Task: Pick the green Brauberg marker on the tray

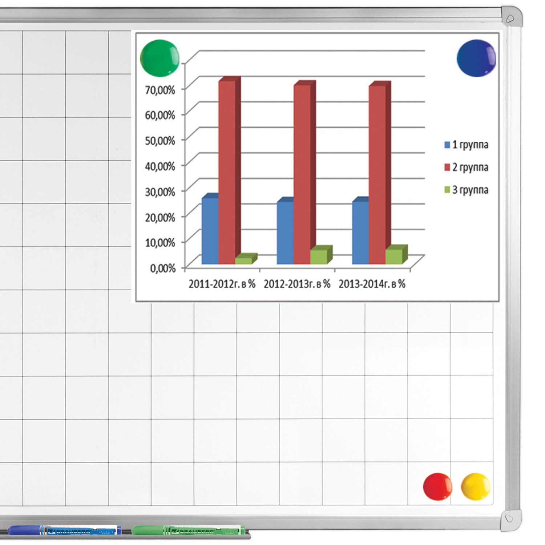Action: point(188,530)
